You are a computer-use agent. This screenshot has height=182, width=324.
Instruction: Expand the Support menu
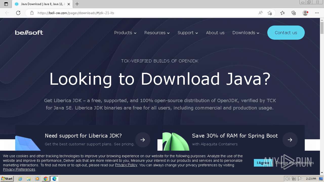pos(188,33)
